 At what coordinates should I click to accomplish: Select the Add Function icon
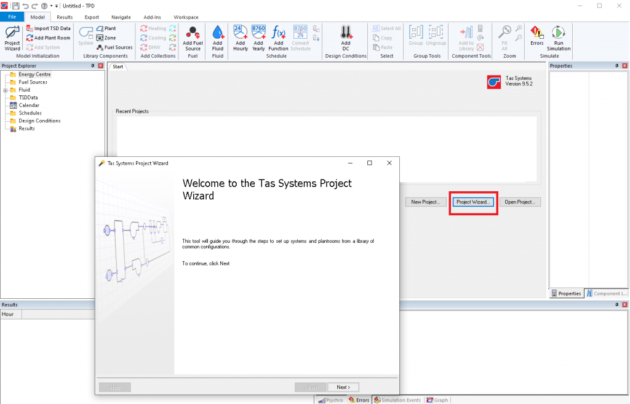277,38
